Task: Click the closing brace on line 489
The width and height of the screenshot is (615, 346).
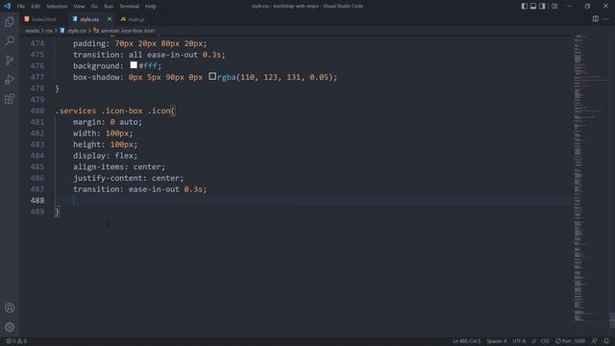Action: coord(58,211)
